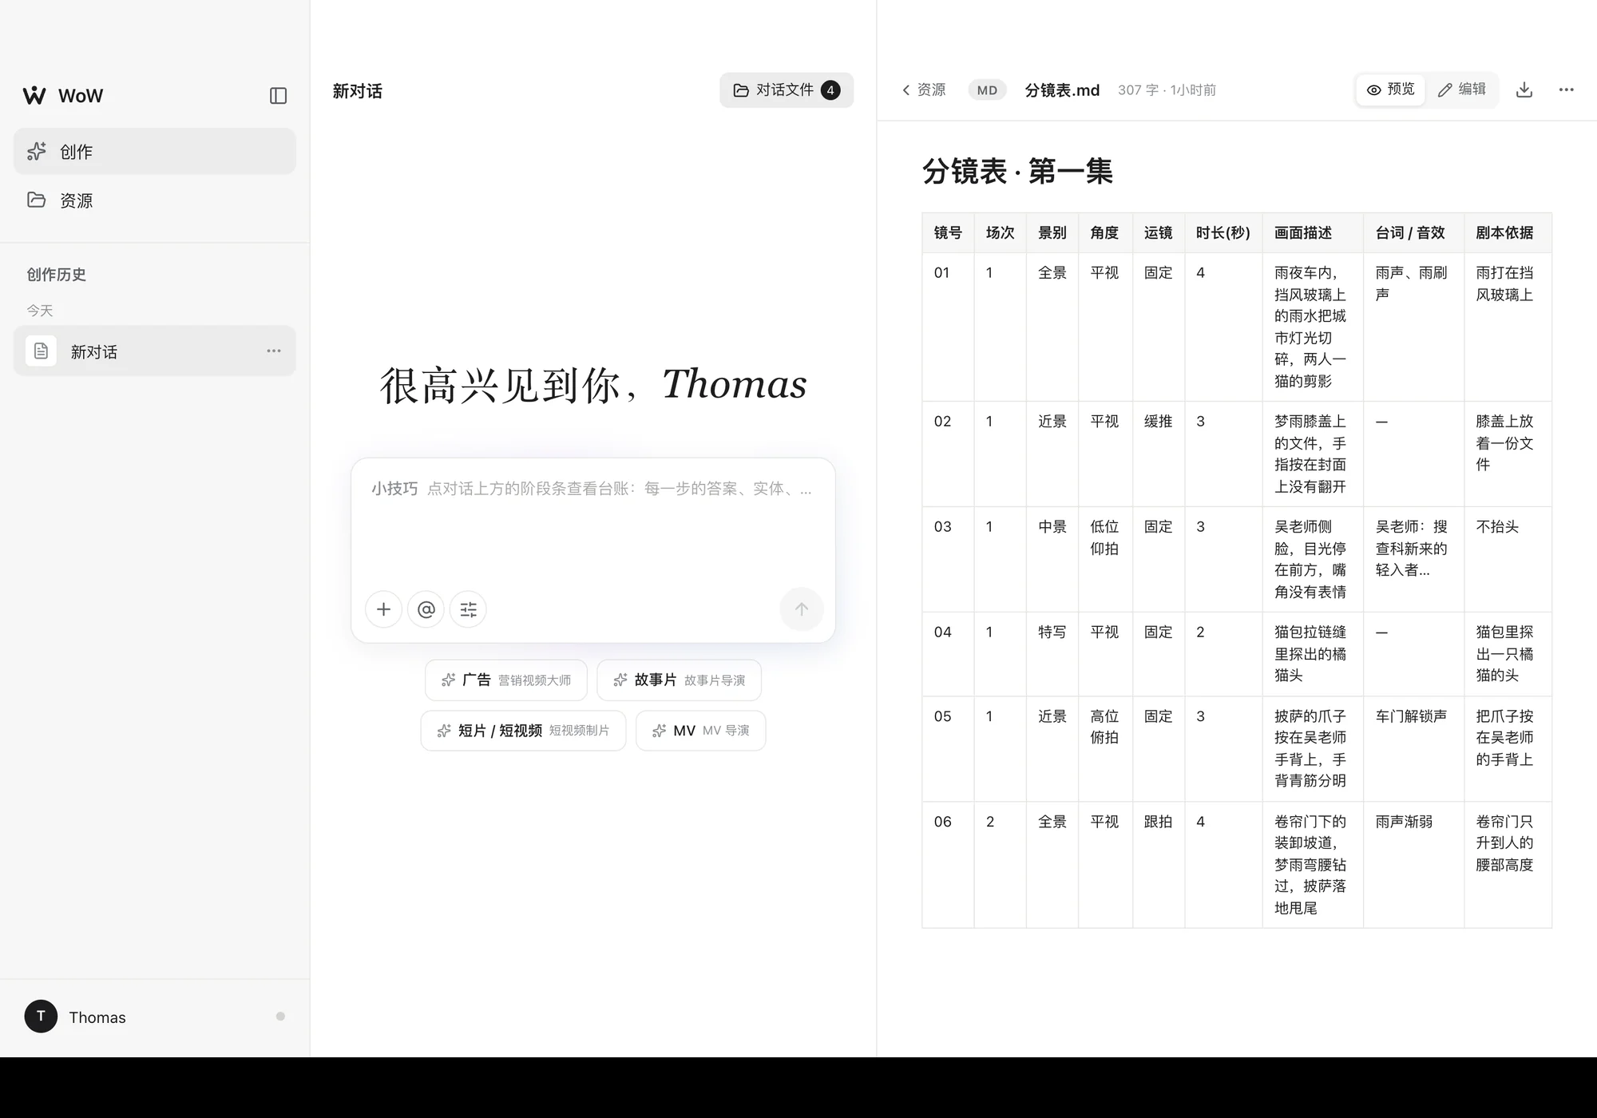Viewport: 1597px width, 1118px height.
Task: Click the 画面描述 column header
Action: coord(1313,232)
